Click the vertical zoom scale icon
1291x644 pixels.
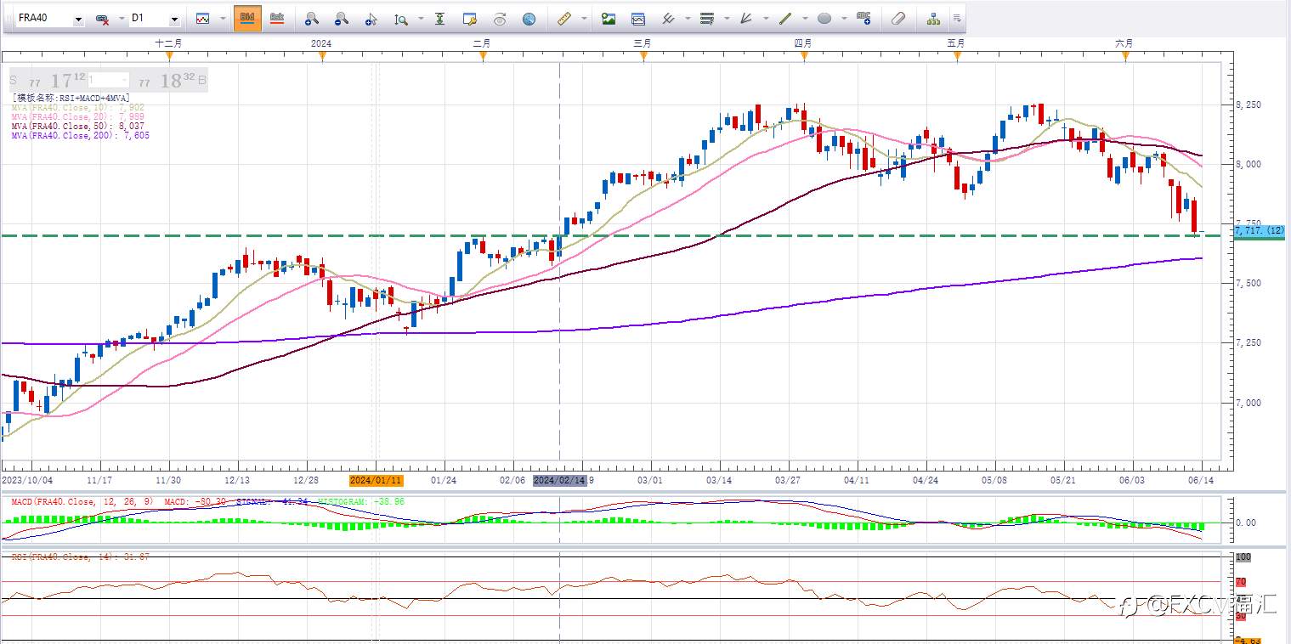click(x=401, y=19)
